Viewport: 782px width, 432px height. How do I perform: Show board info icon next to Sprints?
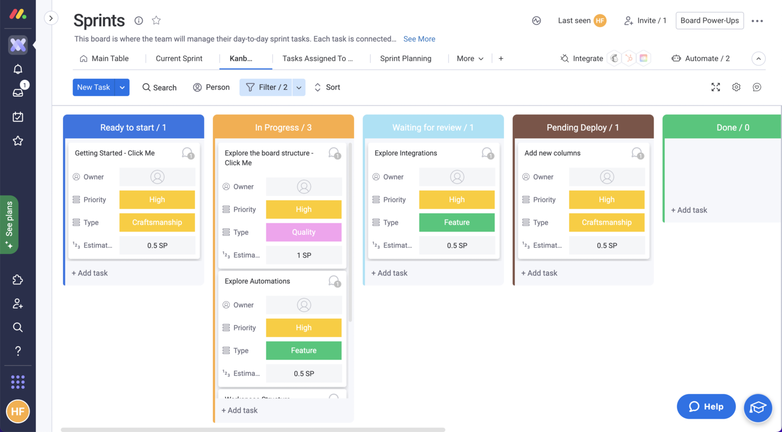pos(138,21)
